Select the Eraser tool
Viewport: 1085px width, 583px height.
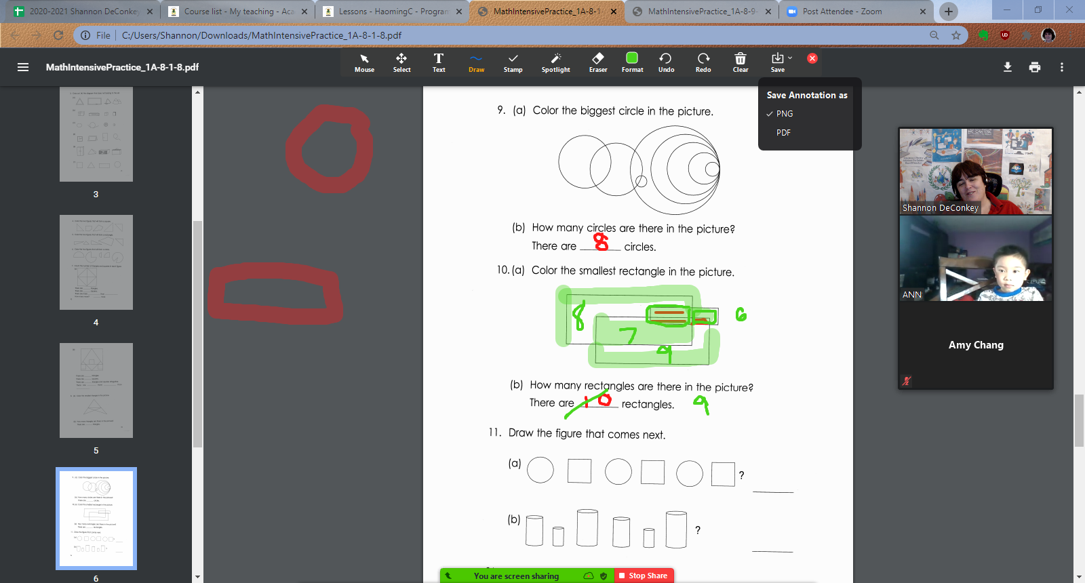(598, 63)
